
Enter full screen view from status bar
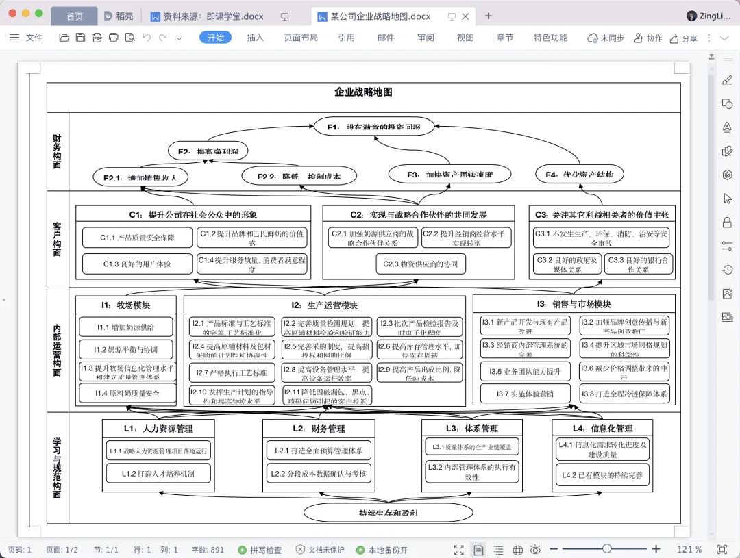click(459, 550)
